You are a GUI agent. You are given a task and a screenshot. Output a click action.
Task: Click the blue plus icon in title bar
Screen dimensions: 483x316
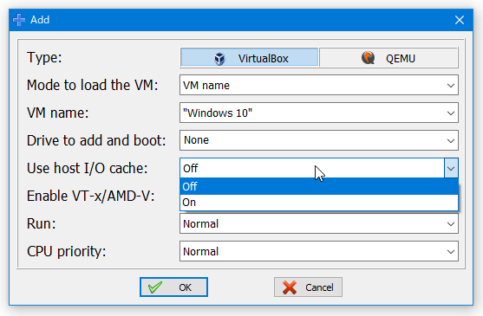(x=19, y=20)
